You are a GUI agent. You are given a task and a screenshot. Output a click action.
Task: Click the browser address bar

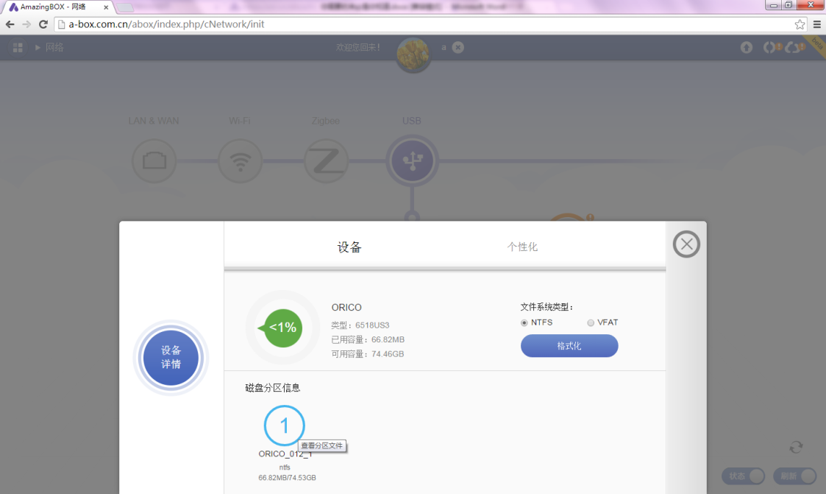[427, 24]
